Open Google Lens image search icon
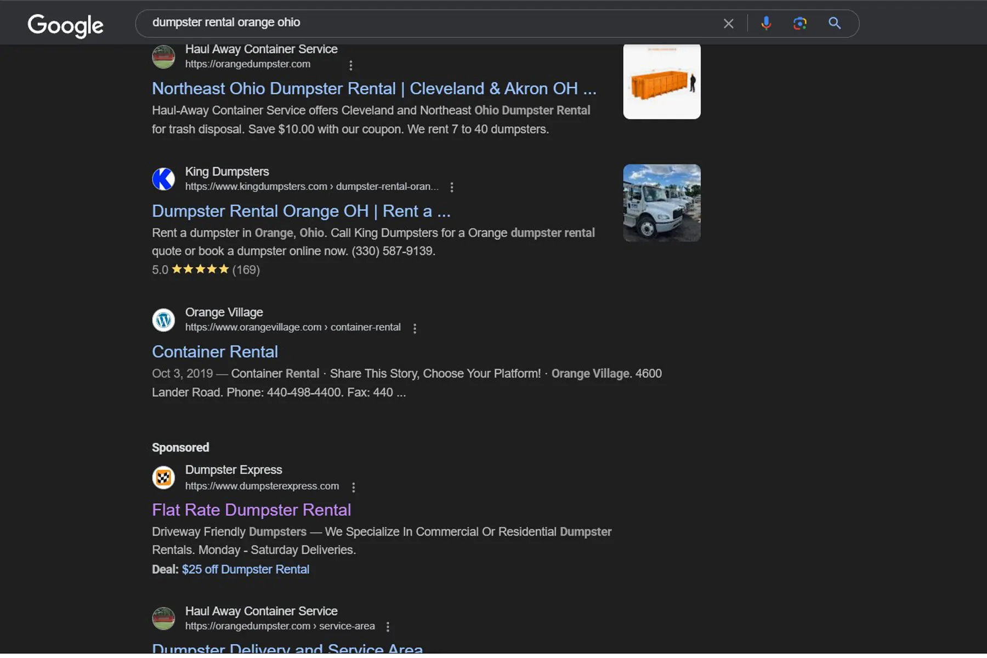Screen dimensions: 987x658 (x=799, y=23)
